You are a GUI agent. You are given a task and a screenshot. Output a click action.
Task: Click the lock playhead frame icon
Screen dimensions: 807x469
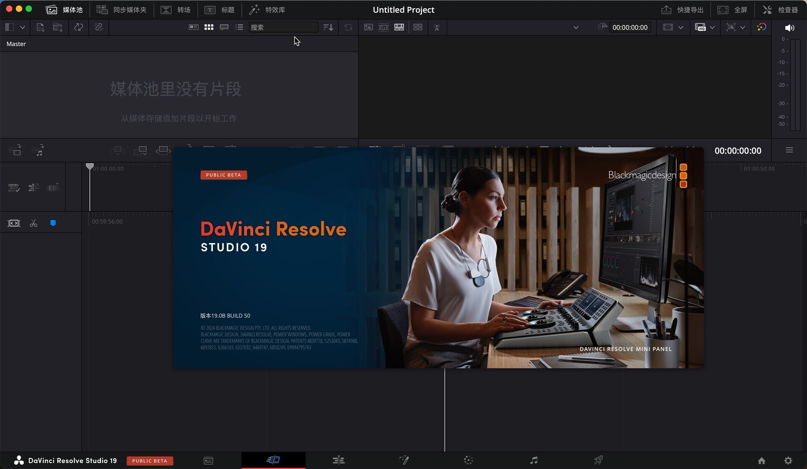coord(14,223)
